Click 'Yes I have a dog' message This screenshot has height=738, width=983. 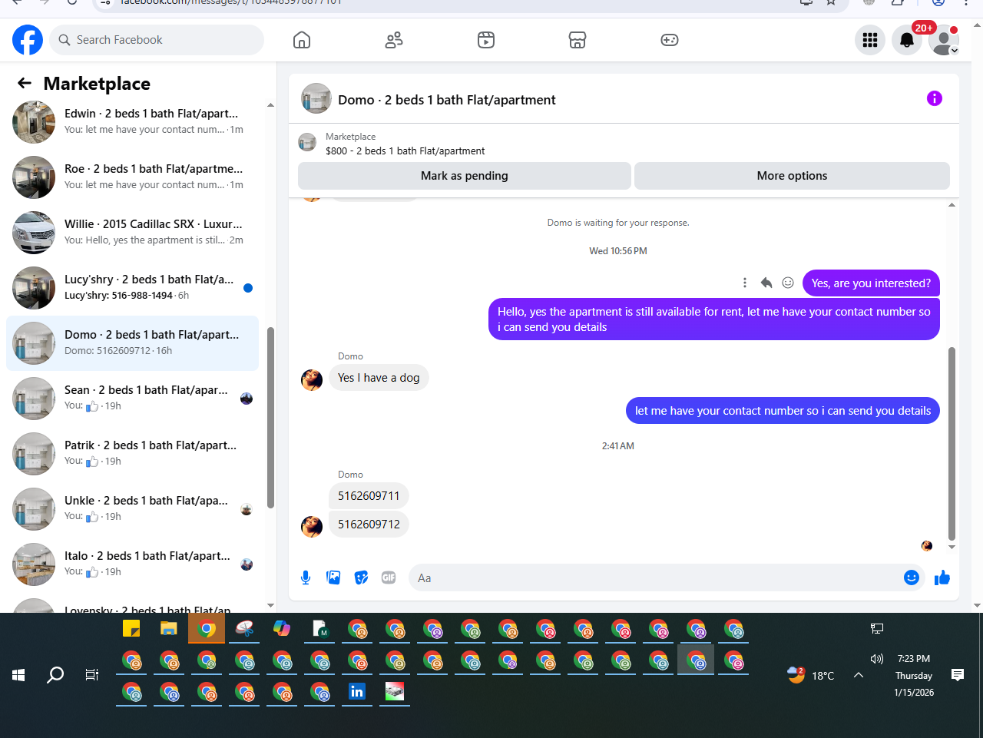379,378
